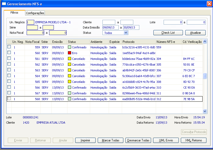
Task: Switch to the Configurações tab
Action: [35, 13]
